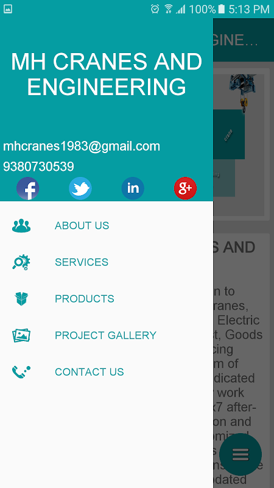Tap the phone number 9380730539

click(x=38, y=167)
